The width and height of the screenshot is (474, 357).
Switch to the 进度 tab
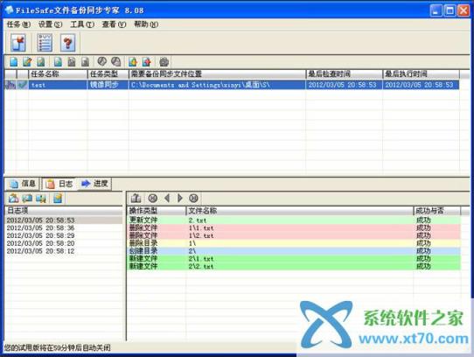pyautogui.click(x=95, y=184)
